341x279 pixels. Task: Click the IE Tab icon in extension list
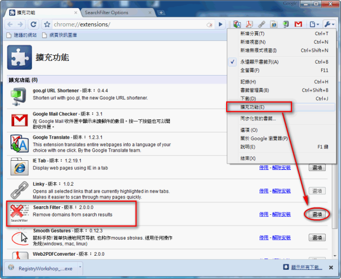coord(19,167)
